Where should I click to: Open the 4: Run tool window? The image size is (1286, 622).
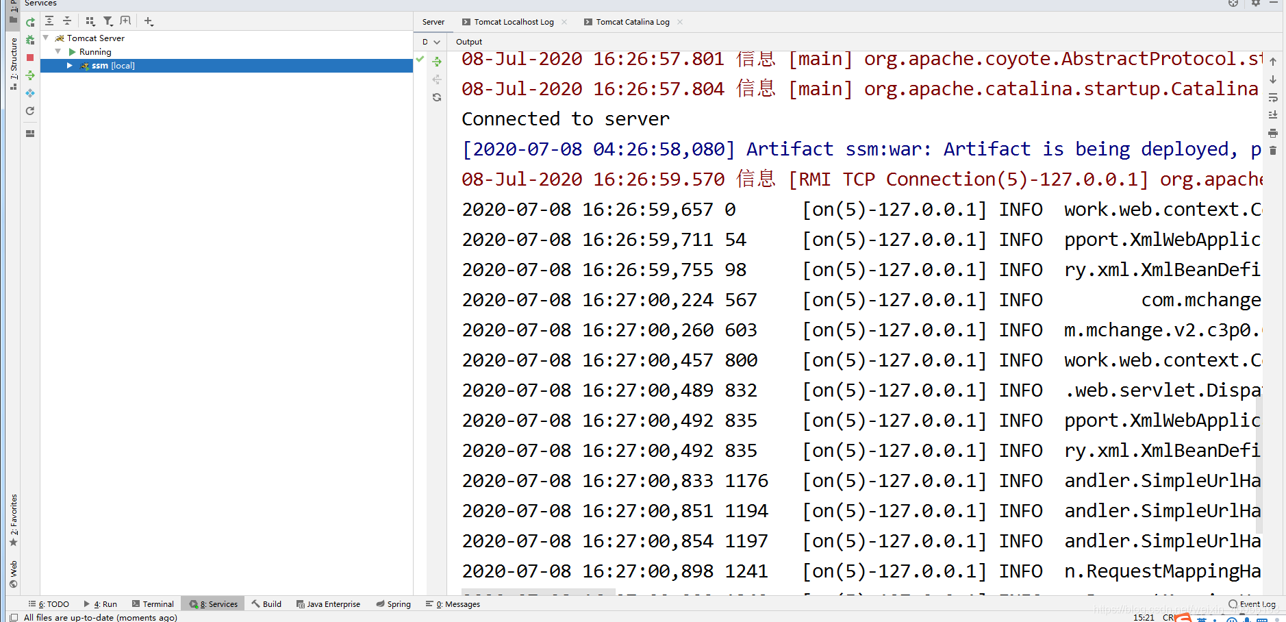pos(101,604)
